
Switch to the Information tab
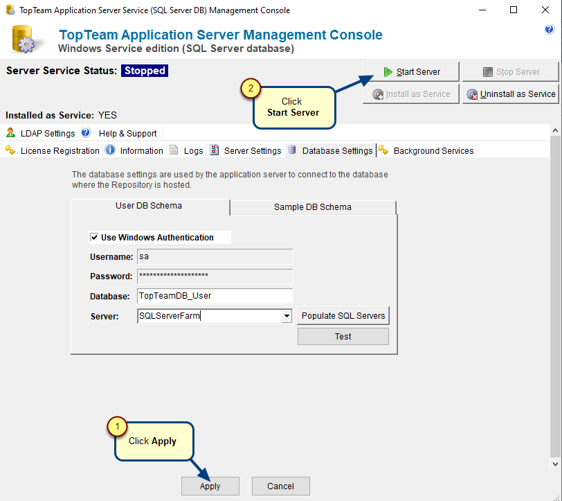pyautogui.click(x=135, y=150)
